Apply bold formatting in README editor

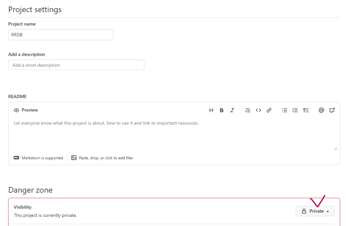click(x=222, y=110)
